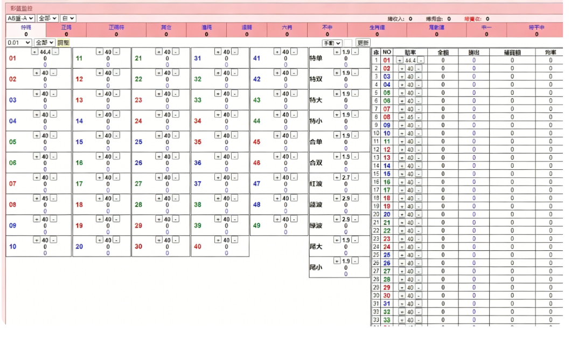This screenshot has height=356, width=571.
Task: Click the small input box before 更新
Action: (x=348, y=43)
